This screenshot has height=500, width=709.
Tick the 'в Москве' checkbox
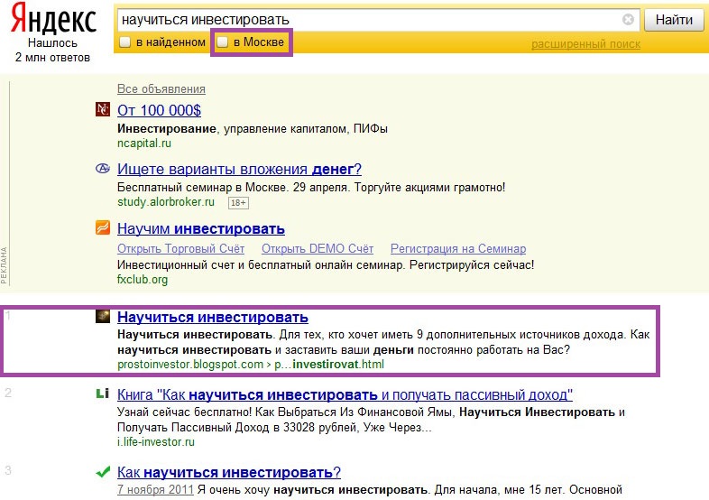click(x=222, y=42)
